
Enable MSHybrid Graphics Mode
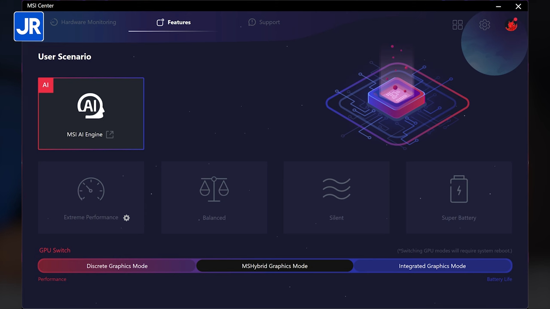pos(275,266)
